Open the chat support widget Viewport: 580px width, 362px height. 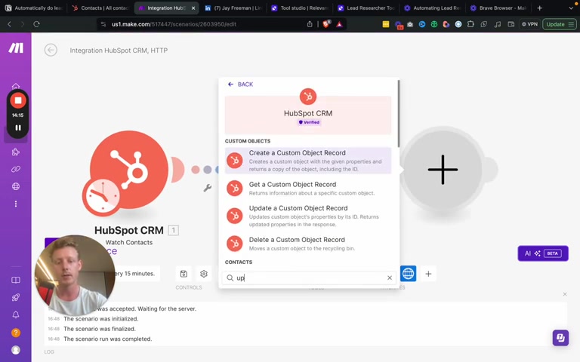560,338
